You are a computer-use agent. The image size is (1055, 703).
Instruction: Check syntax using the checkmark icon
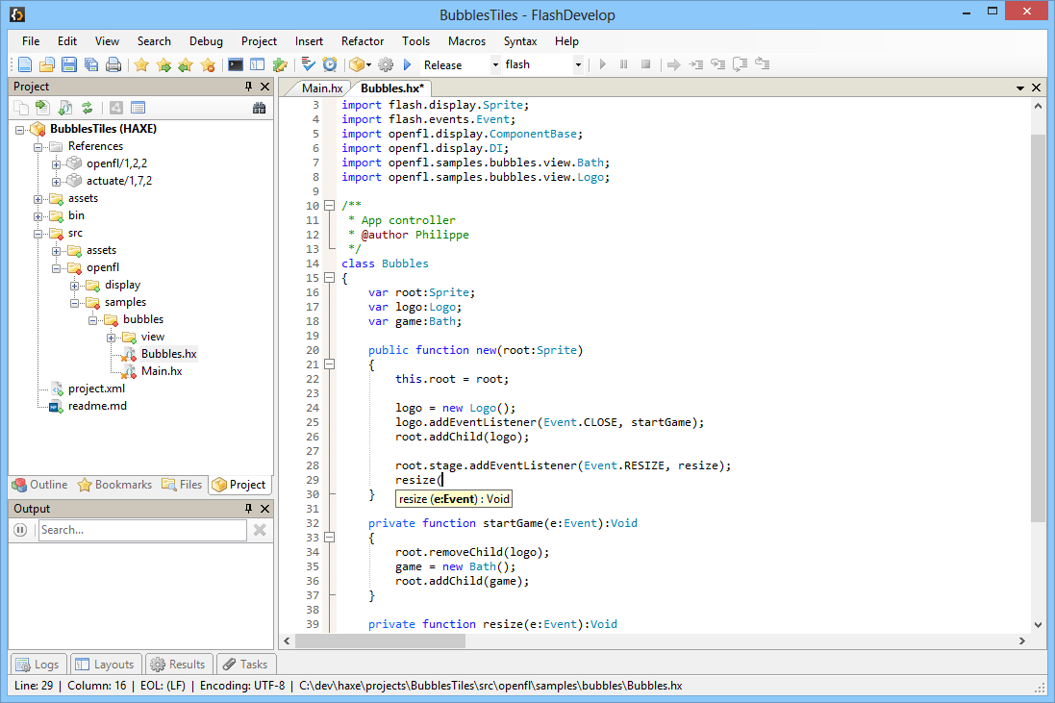(x=307, y=64)
